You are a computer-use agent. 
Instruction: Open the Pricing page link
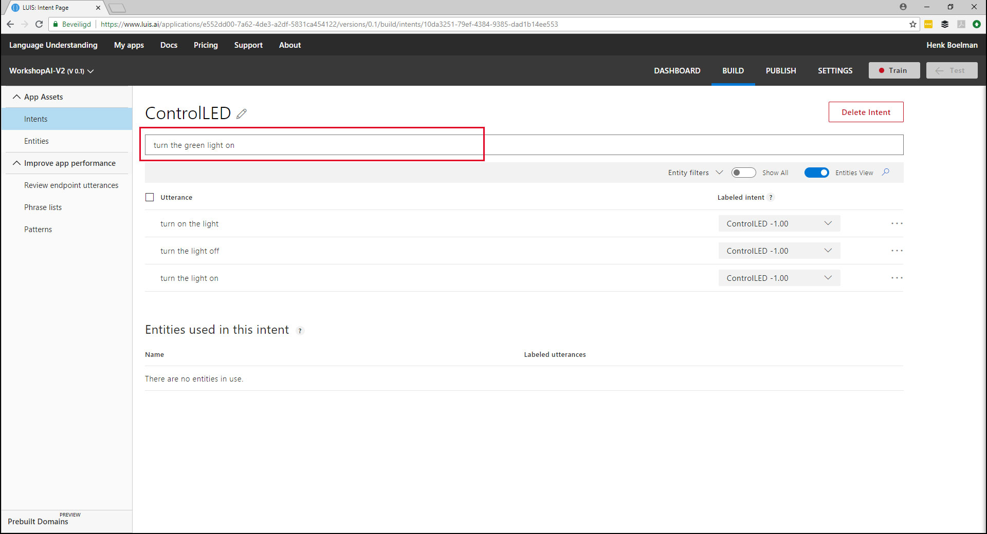(x=206, y=45)
